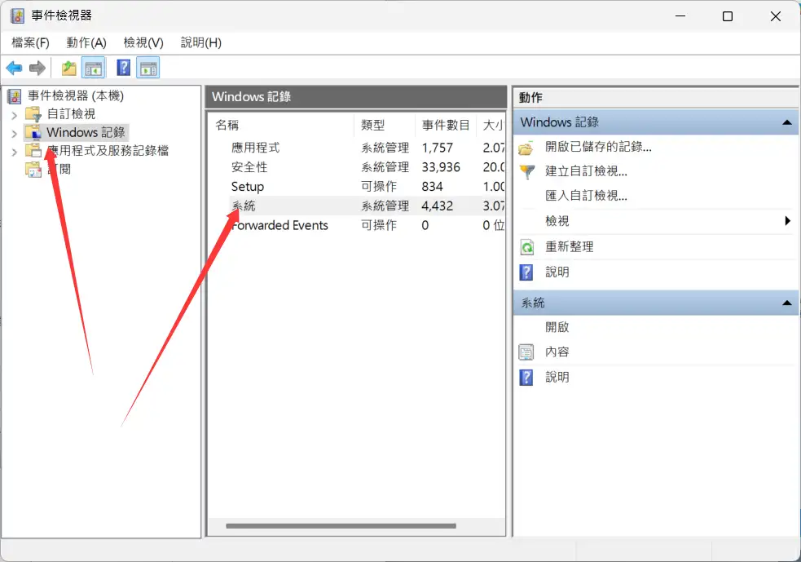This screenshot has width=801, height=562.
Task: Click the Windows 記錄 folder icon
Action: (33, 132)
